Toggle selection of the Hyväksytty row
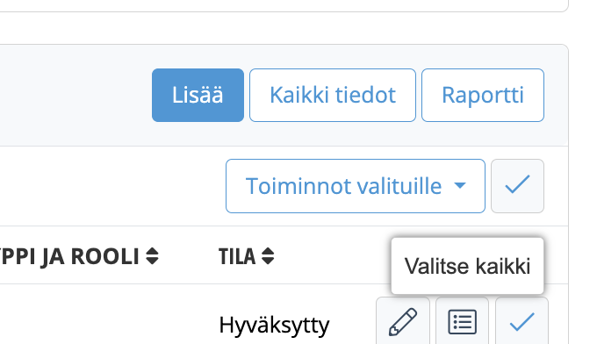Image resolution: width=597 pixels, height=344 pixels. 522,321
